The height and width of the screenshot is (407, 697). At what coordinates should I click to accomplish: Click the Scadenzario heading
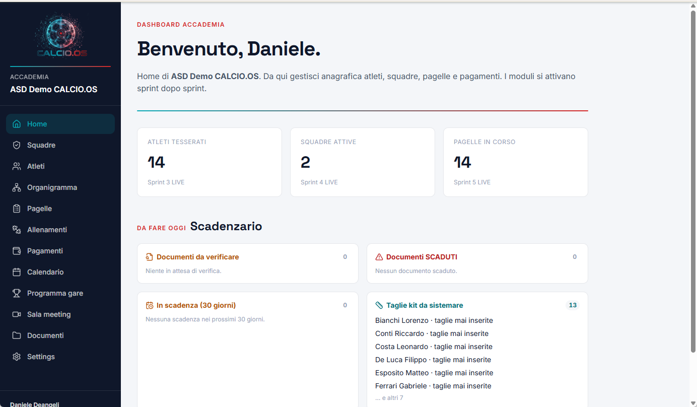click(x=226, y=226)
